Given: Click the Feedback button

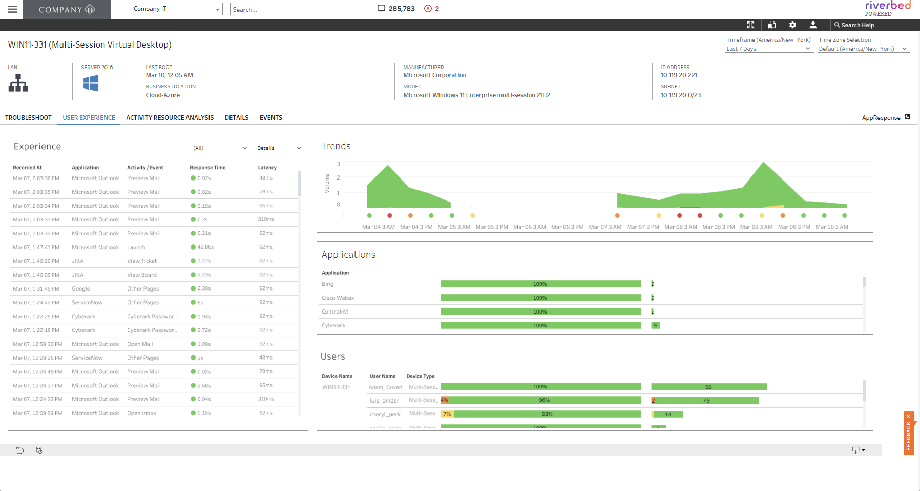Looking at the screenshot, I should tap(909, 436).
